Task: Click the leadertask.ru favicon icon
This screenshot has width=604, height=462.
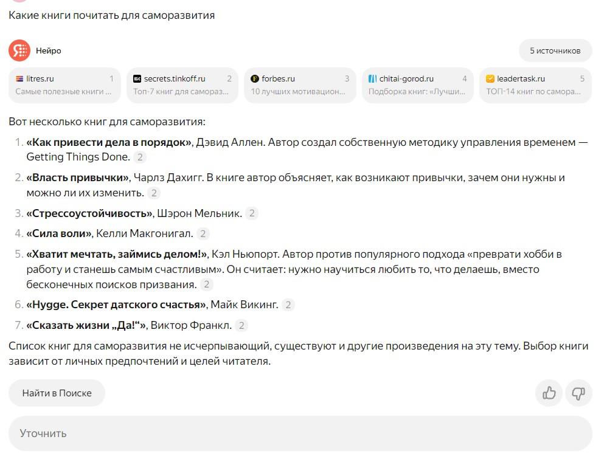Action: tap(490, 78)
